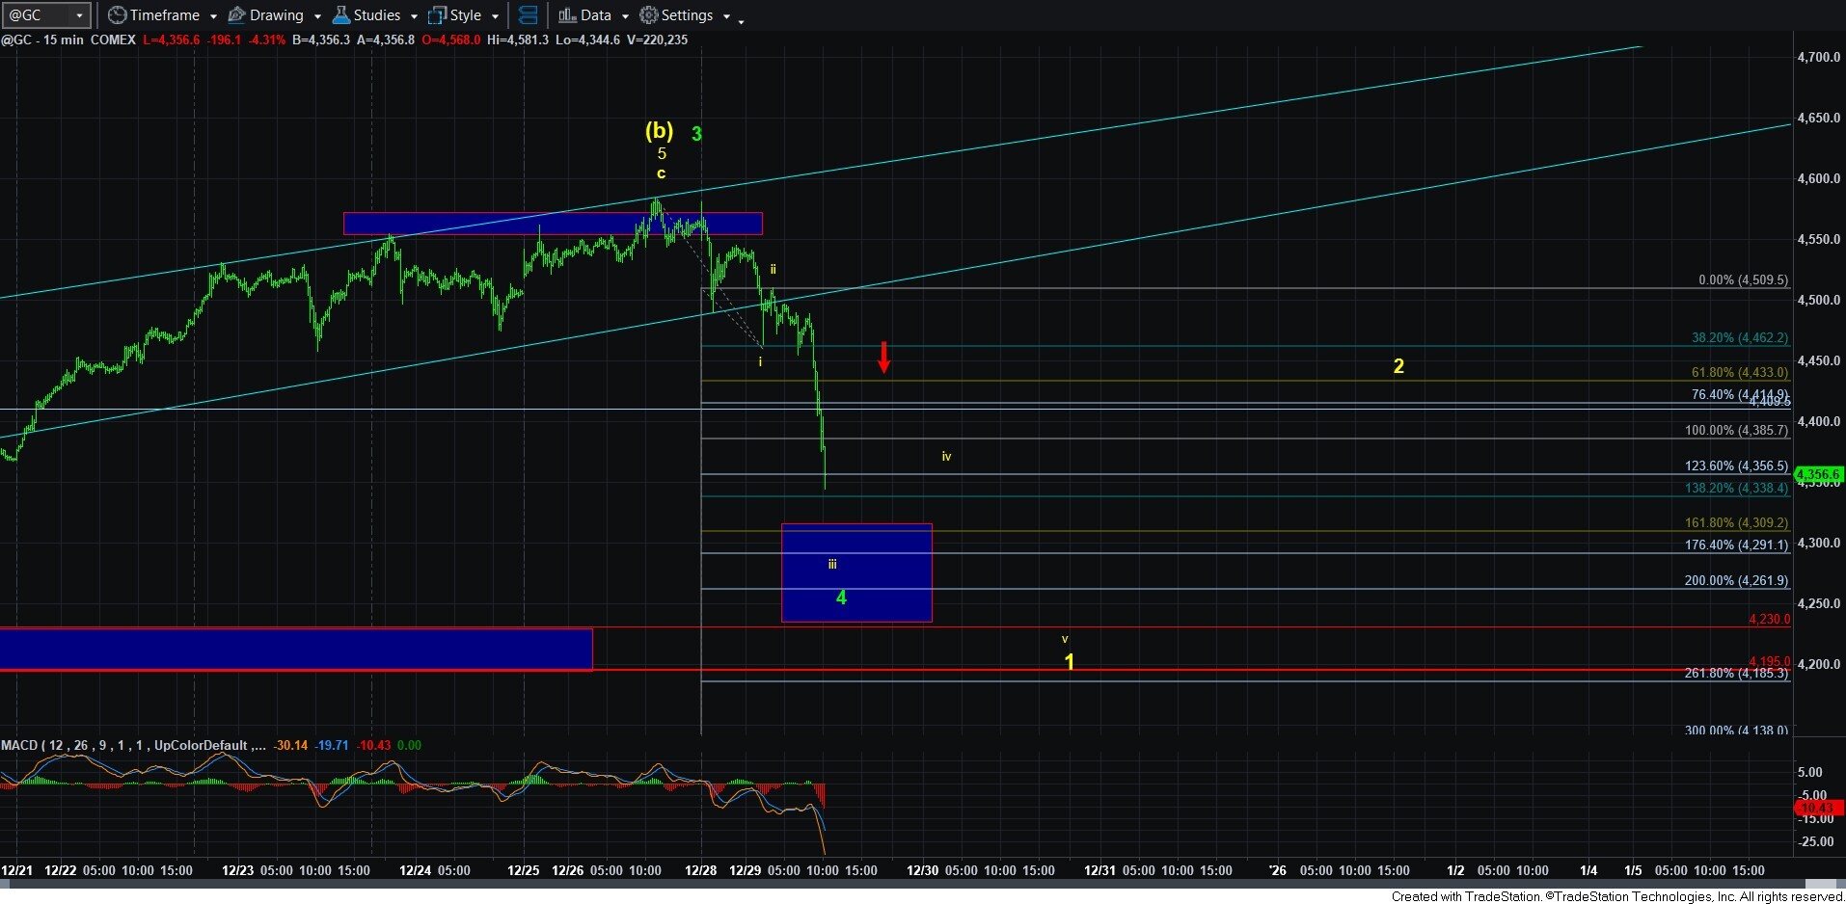Select the blue resistance rectangle near the (b) peak
1846x904 pixels.
pyautogui.click(x=553, y=223)
